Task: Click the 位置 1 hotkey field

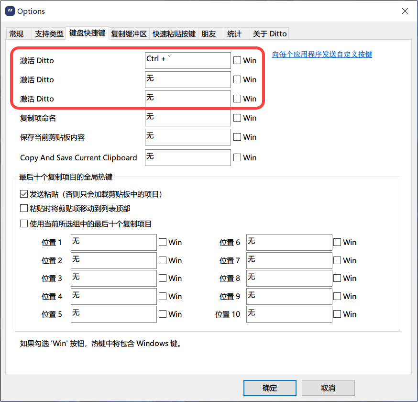Action: (x=113, y=242)
